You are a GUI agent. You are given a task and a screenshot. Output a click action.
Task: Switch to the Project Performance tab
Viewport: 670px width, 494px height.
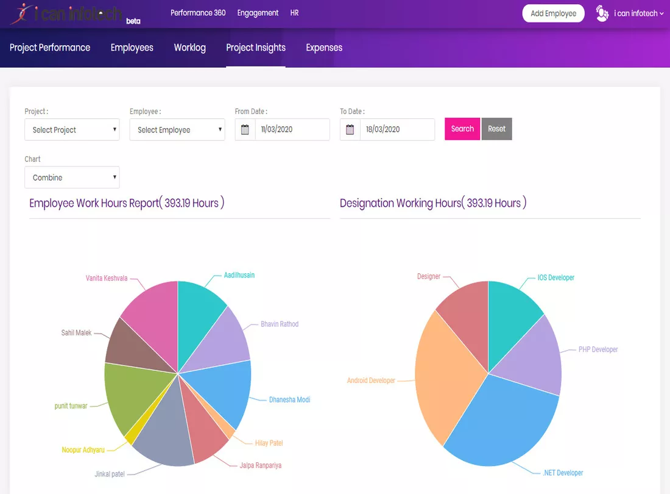50,48
